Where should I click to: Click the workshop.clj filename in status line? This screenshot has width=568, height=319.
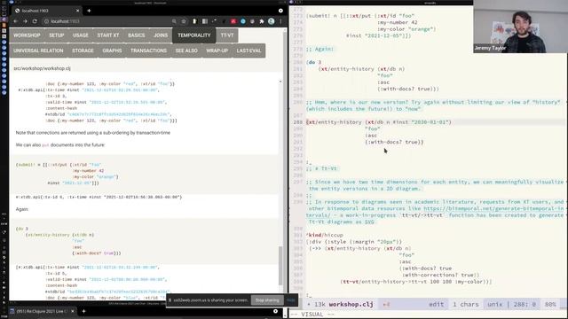351,305
